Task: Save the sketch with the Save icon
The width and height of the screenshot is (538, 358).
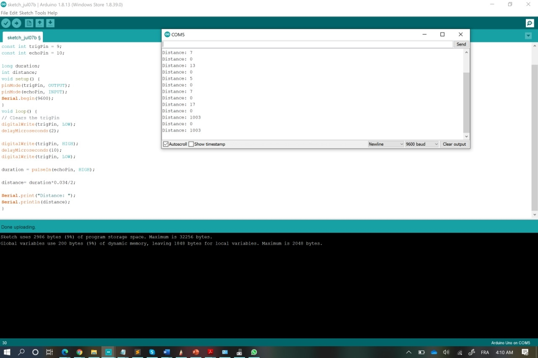Action: tap(50, 24)
